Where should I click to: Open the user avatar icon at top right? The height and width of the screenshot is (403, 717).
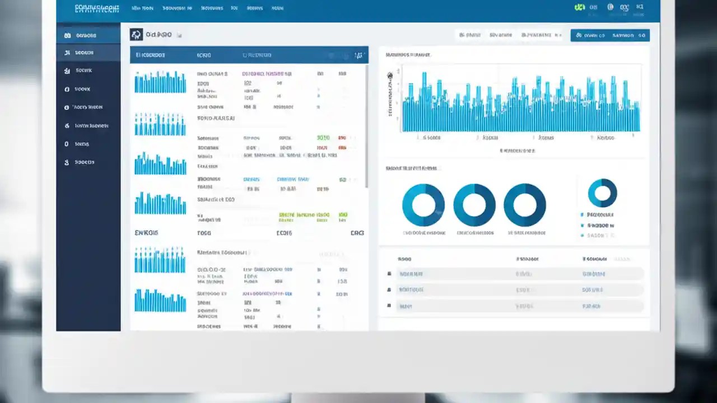640,7
